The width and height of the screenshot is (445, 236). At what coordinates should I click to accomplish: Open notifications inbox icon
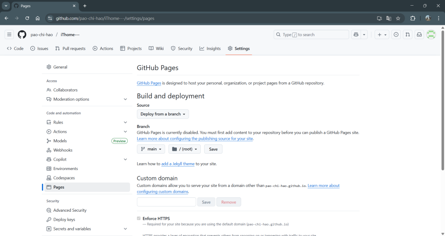click(419, 35)
